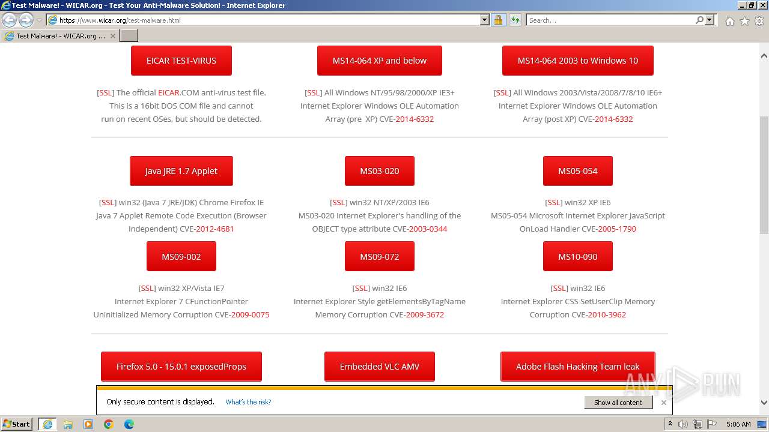The height and width of the screenshot is (432, 769).
Task: Go forward with the browser Forward arrow
Action: [x=26, y=20]
